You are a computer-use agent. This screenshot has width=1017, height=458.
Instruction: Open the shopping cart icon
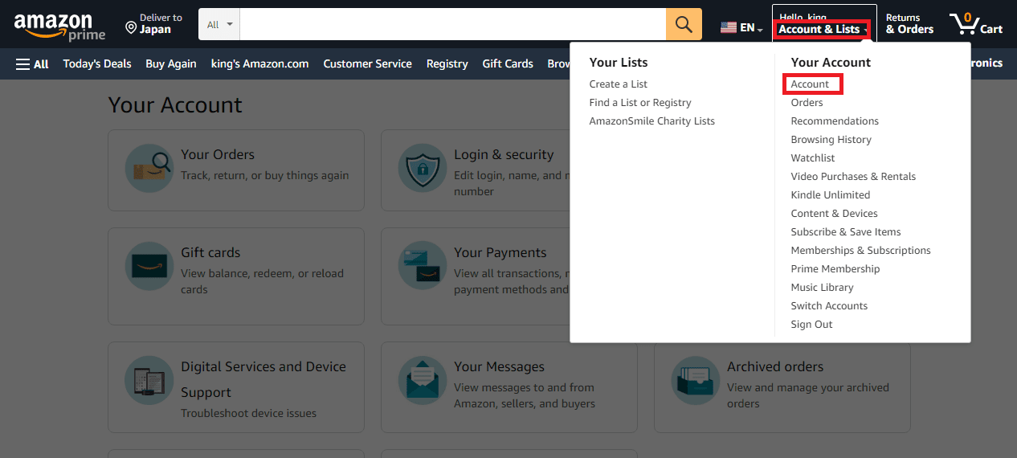point(963,24)
